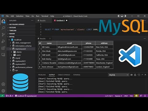Click localhost connection in status bar
The width and height of the screenshot is (148, 111).
[19, 96]
